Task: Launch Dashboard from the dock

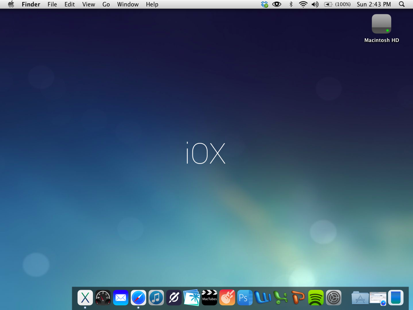Action: 103,297
